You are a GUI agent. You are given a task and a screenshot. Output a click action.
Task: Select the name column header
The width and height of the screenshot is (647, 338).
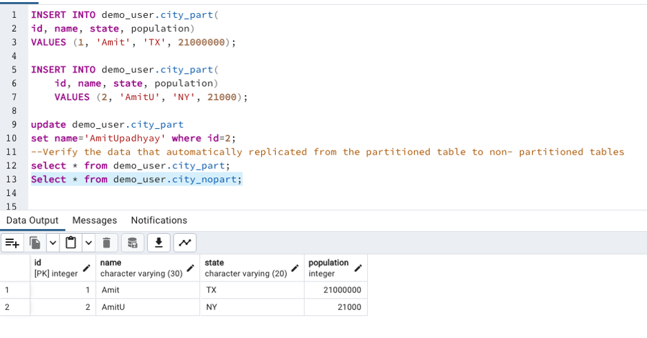[x=148, y=268]
